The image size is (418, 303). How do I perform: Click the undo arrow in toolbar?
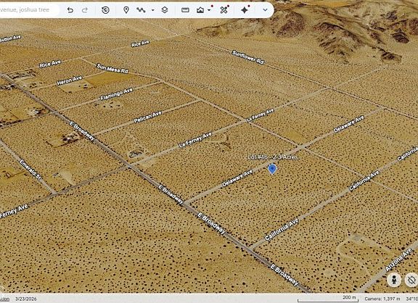coord(70,10)
